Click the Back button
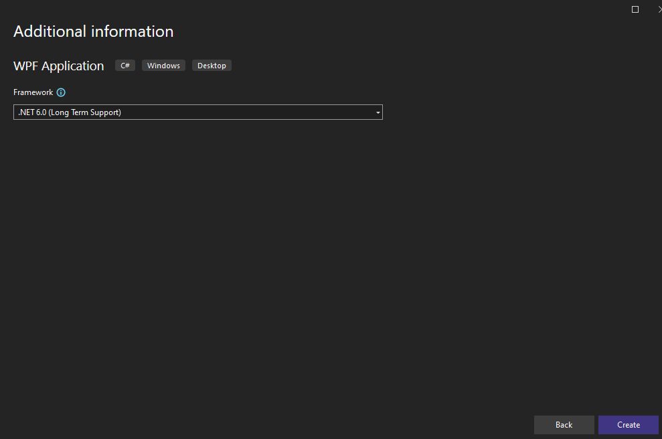The width and height of the screenshot is (662, 439). coord(564,425)
